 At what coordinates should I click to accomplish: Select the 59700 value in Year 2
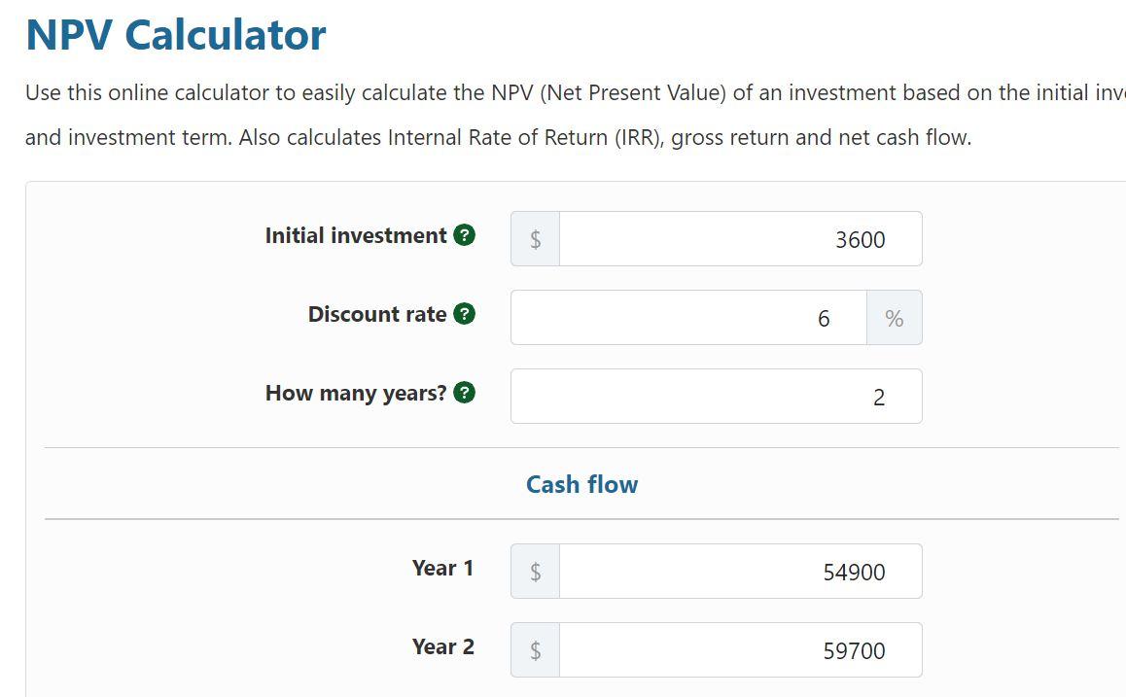(855, 649)
